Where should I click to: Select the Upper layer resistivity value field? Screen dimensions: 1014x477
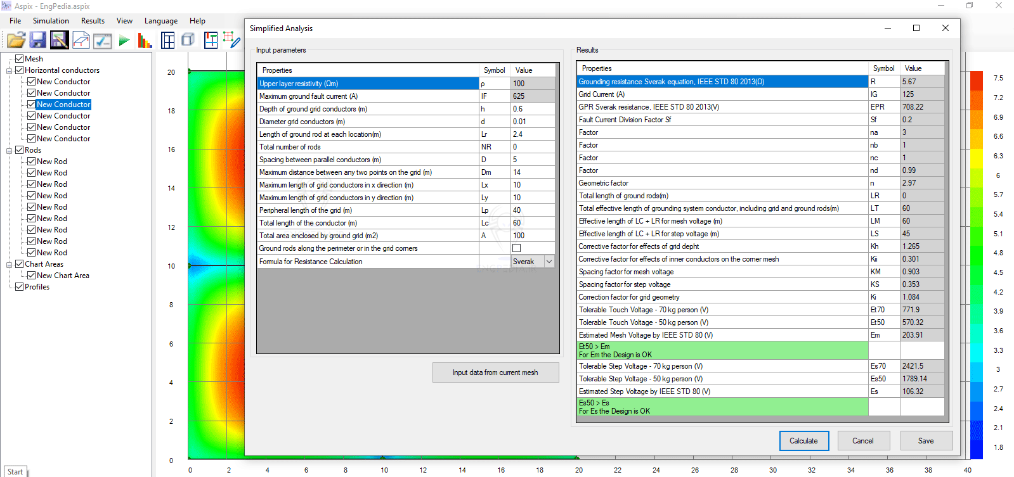(x=532, y=84)
